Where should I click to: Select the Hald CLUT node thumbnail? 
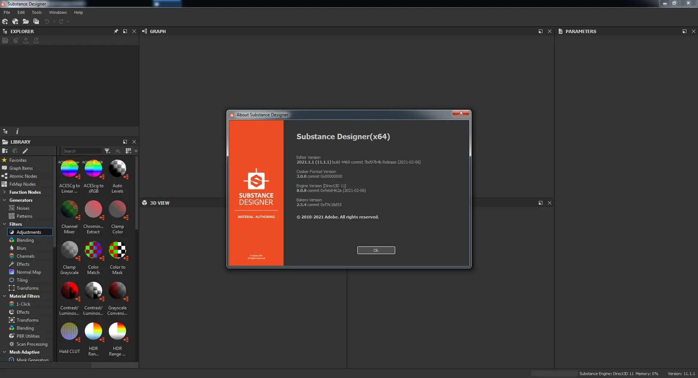tap(69, 331)
